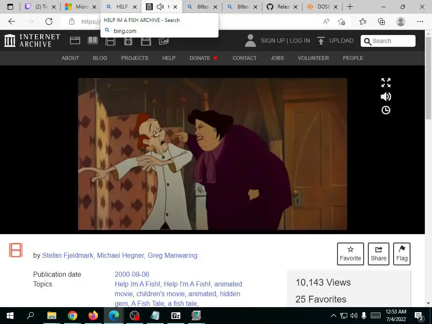Image resolution: width=432 pixels, height=324 pixels.
Task: Enter fullscreen with the expand arrows icon
Action: point(386,83)
